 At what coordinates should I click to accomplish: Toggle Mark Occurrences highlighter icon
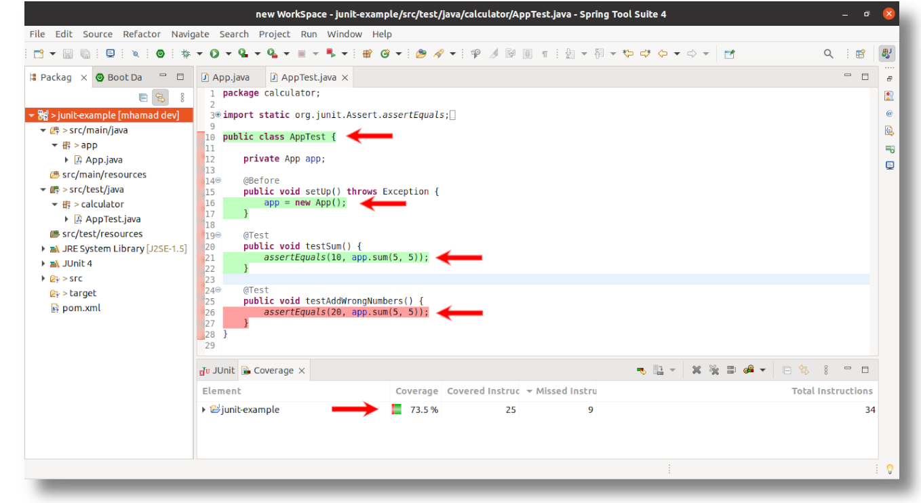(x=494, y=54)
